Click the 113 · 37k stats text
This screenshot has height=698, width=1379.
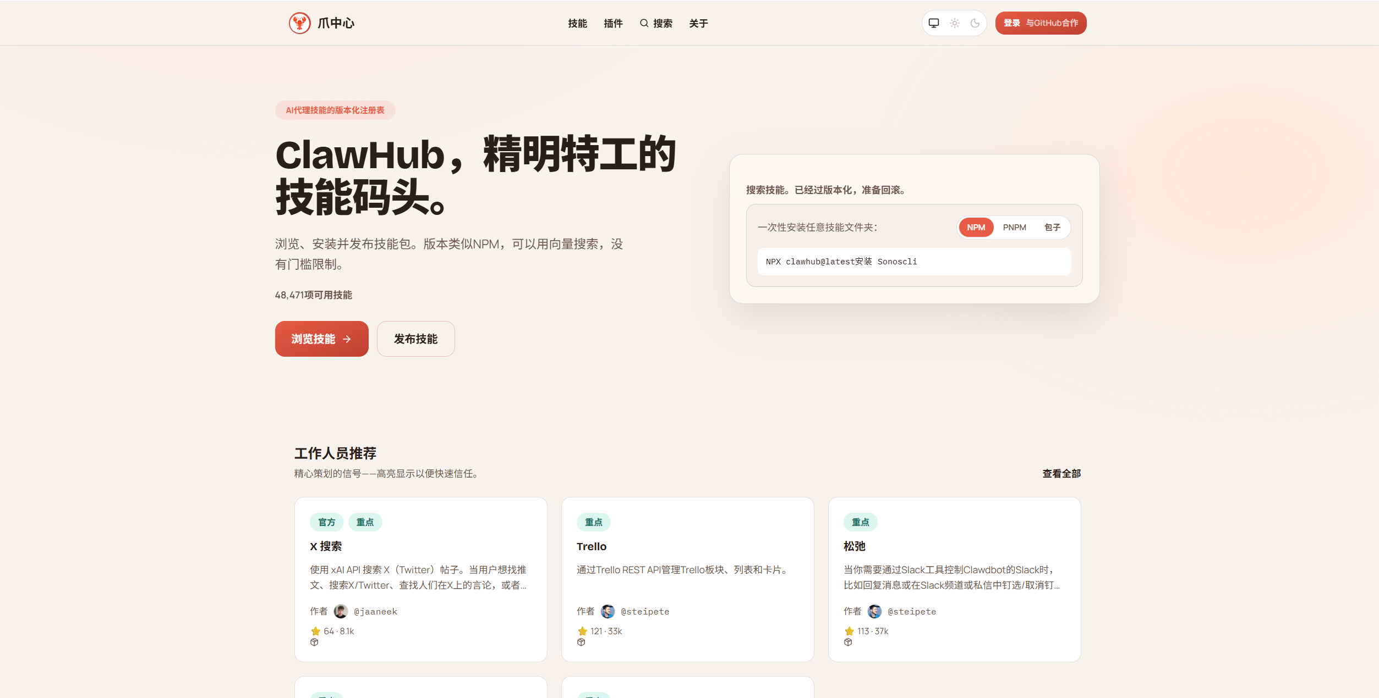[x=873, y=631]
